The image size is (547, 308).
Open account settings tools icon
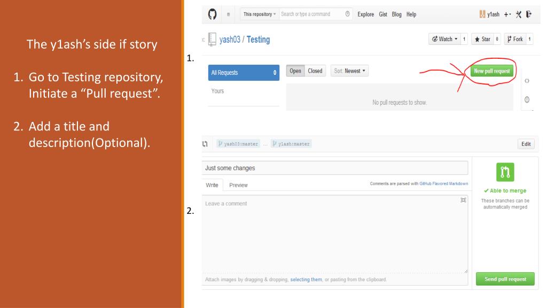(519, 14)
